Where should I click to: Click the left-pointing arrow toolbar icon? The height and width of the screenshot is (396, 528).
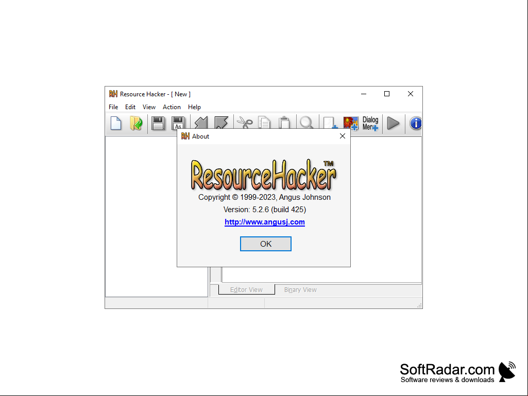pos(201,123)
